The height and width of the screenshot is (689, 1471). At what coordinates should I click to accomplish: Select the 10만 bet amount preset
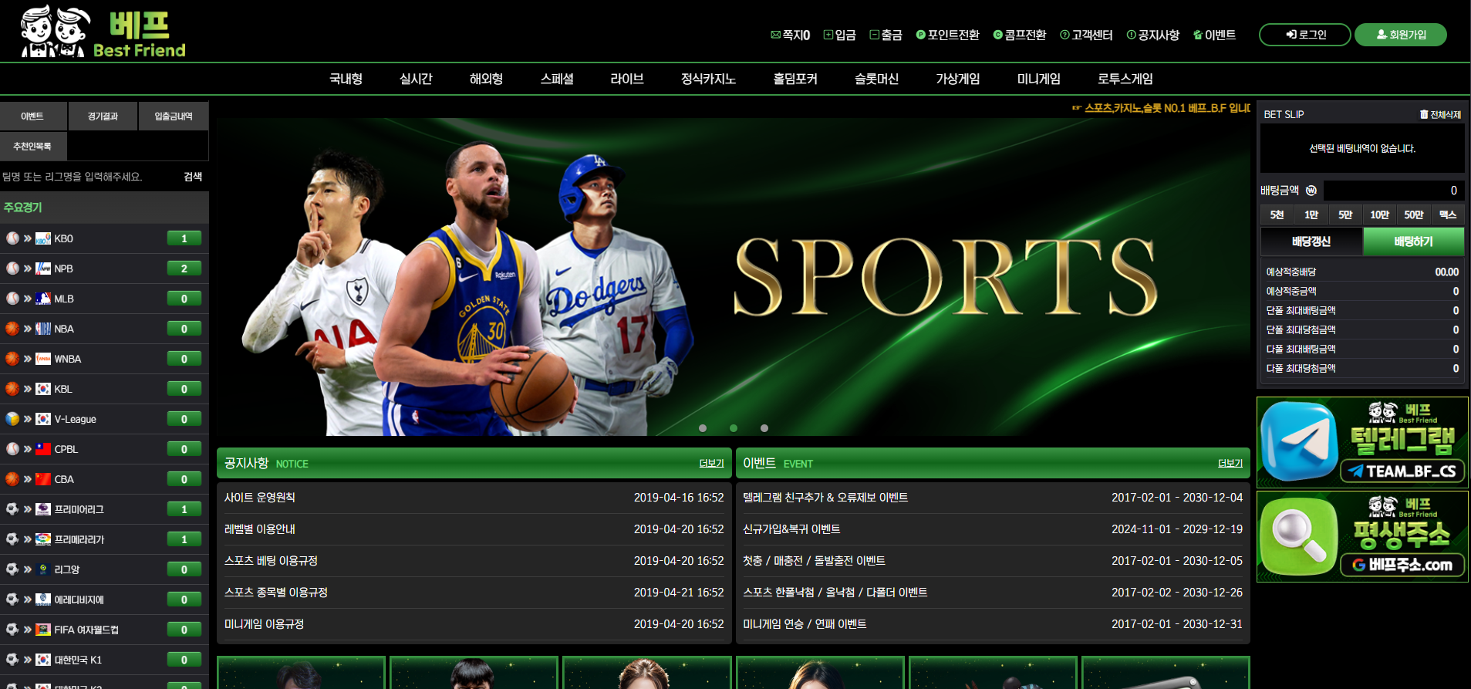coord(1379,214)
